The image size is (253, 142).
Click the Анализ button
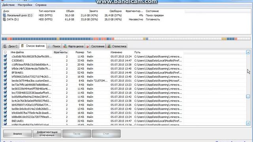17,134
